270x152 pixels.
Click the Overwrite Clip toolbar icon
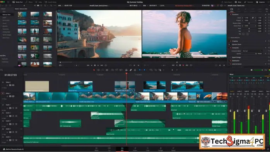117,70
